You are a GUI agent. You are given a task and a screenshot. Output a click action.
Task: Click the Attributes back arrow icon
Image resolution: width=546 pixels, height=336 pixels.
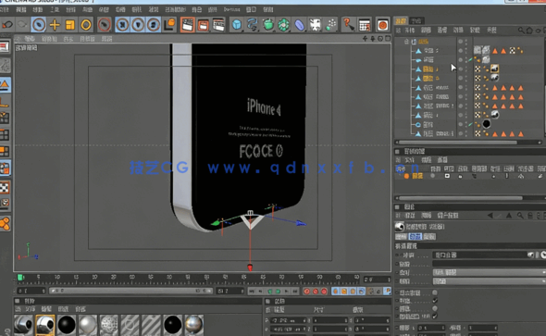point(490,216)
